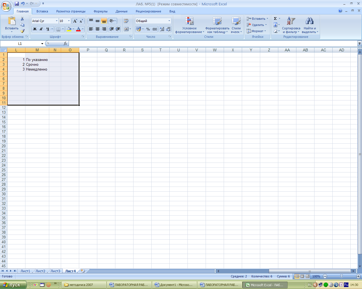Click the Office button

point(6,6)
